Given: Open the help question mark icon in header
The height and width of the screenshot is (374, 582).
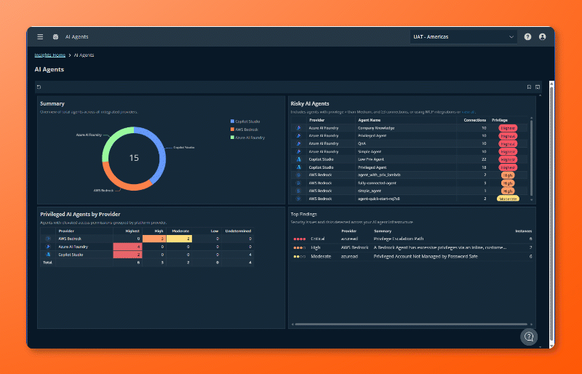Looking at the screenshot, I should [527, 37].
